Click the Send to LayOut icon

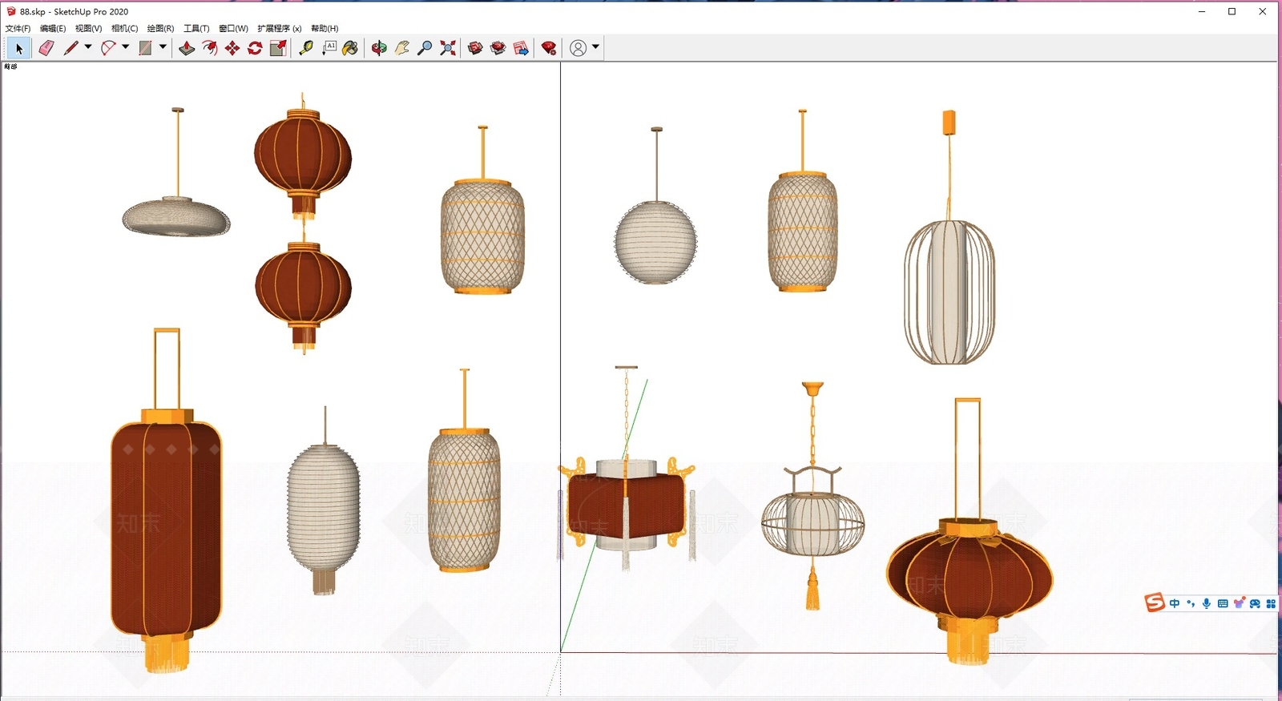coord(521,48)
